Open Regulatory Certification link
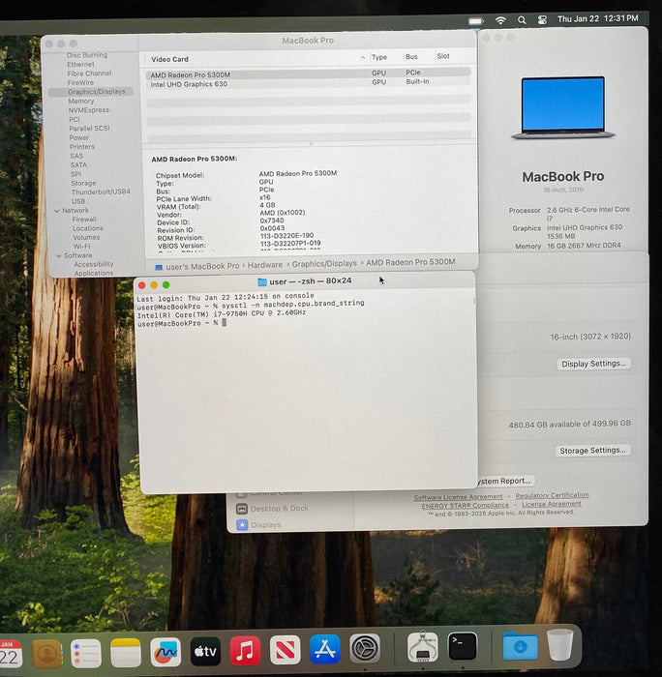 point(552,495)
